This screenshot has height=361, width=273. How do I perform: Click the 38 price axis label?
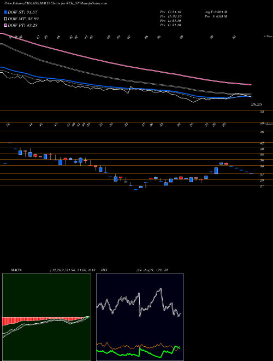(x=262, y=155)
